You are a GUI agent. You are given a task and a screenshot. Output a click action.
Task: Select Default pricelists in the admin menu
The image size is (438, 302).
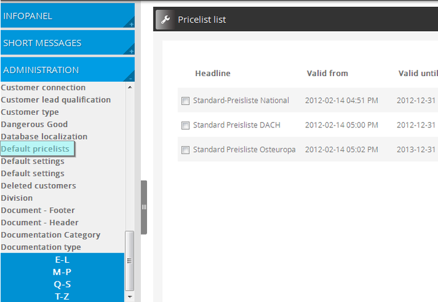coord(36,149)
